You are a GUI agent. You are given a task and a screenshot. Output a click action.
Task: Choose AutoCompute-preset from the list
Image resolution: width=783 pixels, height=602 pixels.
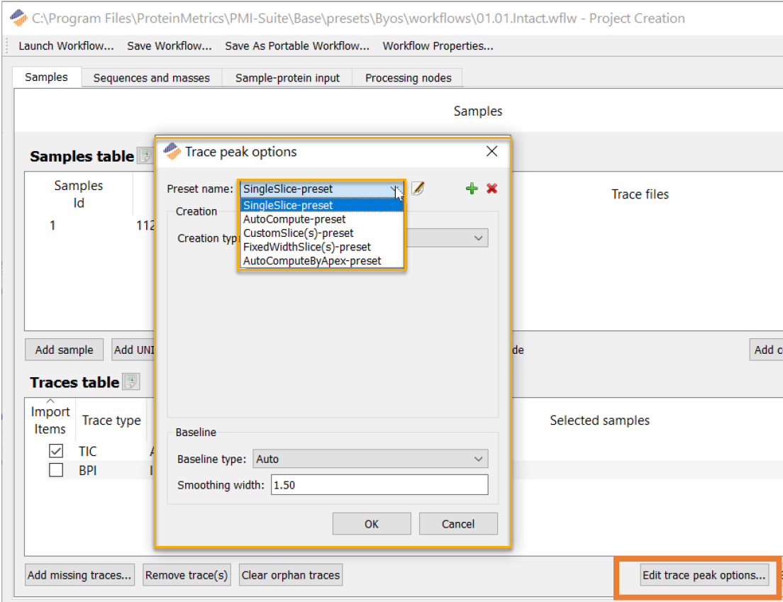point(321,219)
